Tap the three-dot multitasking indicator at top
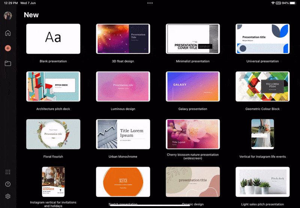This screenshot has width=300, height=208. (150, 3)
